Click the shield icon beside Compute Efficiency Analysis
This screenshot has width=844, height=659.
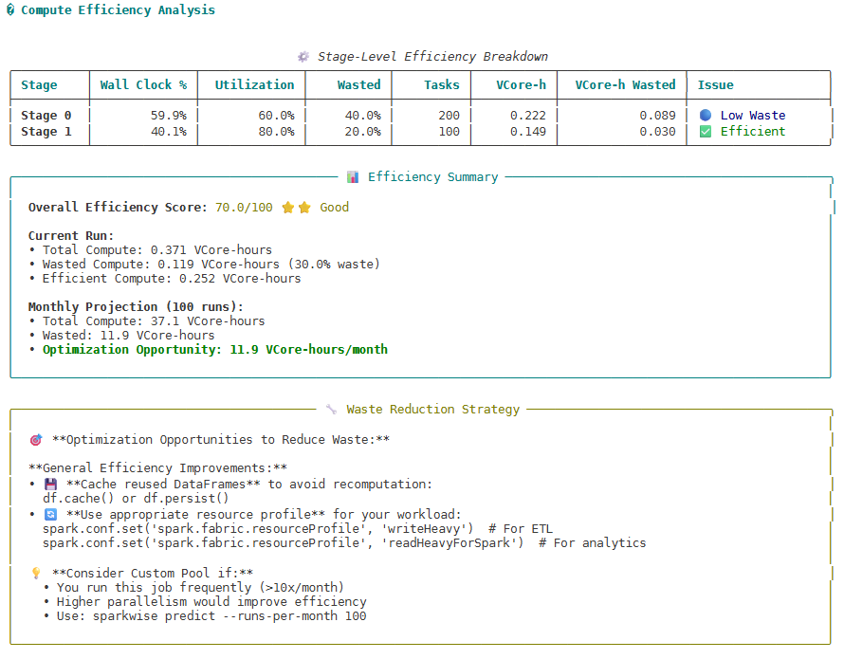[x=10, y=9]
